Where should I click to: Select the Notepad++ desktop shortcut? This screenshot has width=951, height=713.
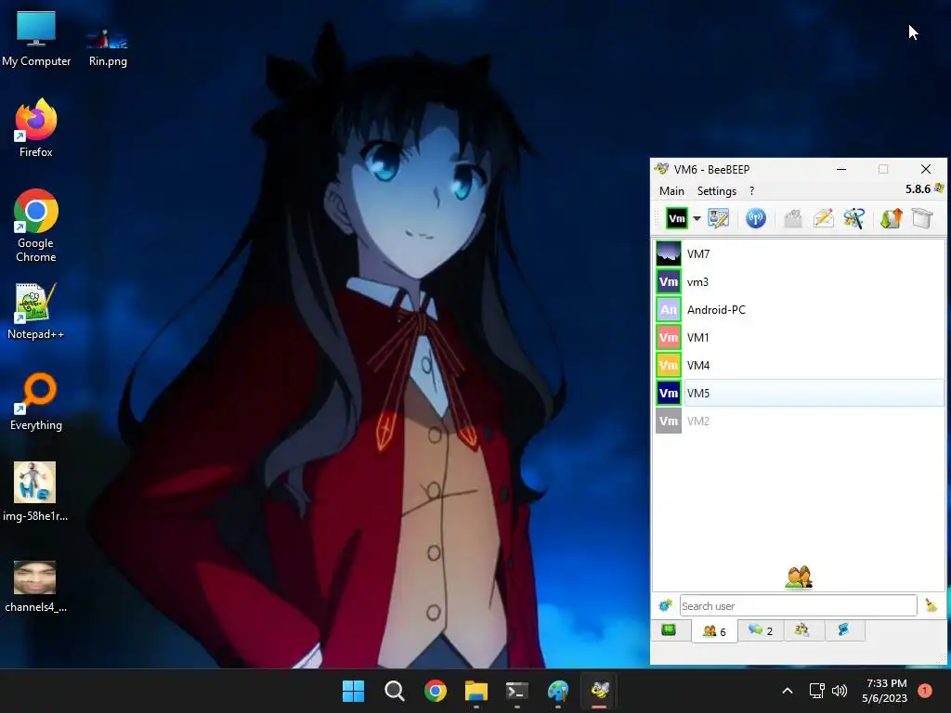(36, 311)
